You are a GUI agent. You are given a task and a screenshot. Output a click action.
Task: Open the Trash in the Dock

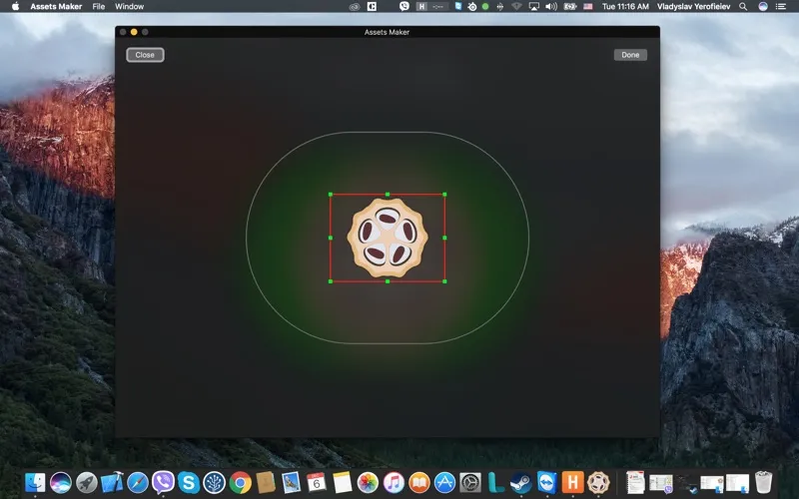click(764, 483)
